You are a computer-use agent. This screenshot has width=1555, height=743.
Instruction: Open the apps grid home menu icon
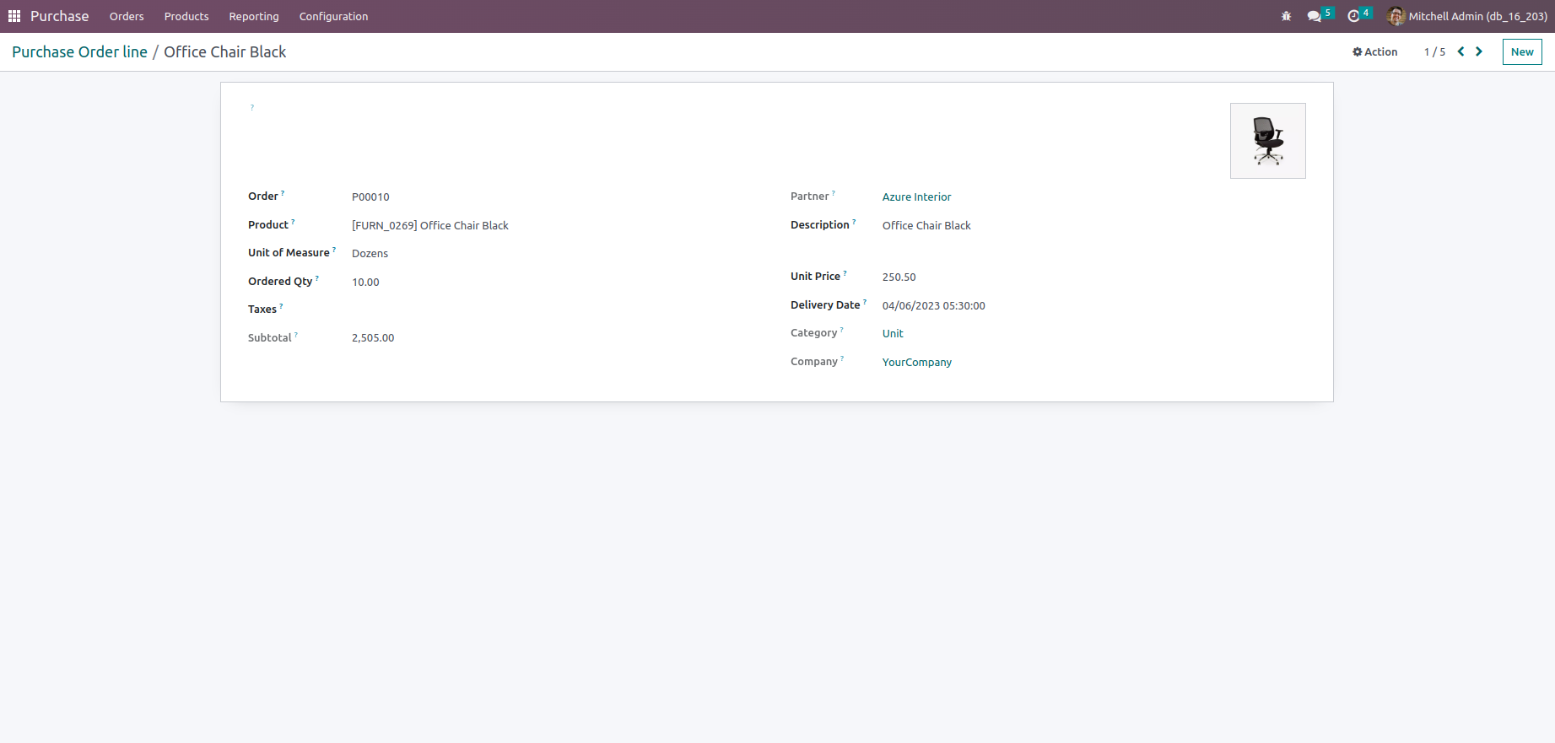14,16
